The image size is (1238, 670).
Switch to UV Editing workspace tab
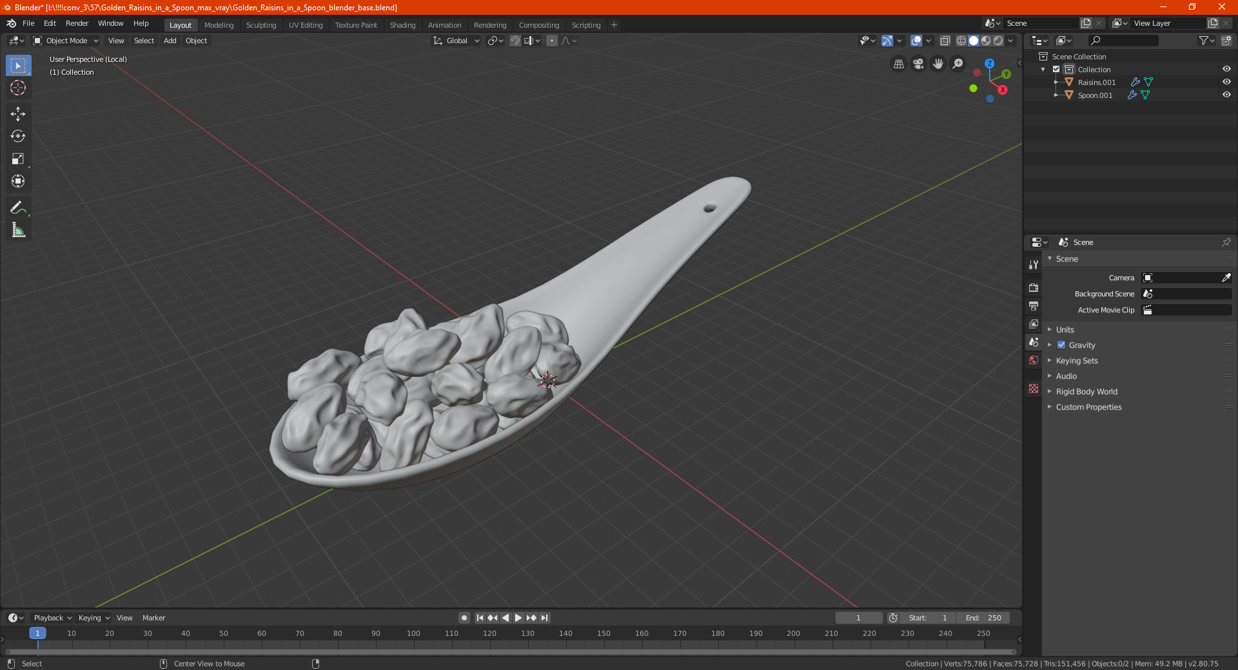point(306,25)
